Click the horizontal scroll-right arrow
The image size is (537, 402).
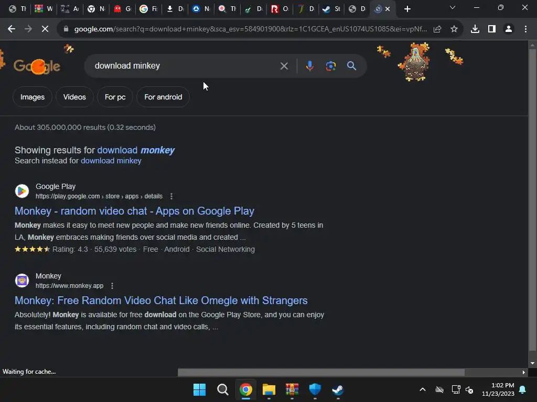[x=524, y=372]
